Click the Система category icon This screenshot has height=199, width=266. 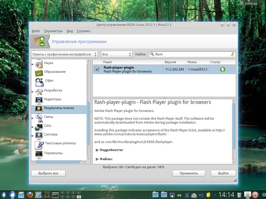(x=39, y=136)
